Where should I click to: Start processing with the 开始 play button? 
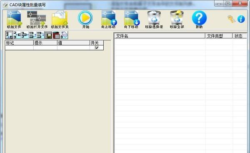click(x=85, y=18)
